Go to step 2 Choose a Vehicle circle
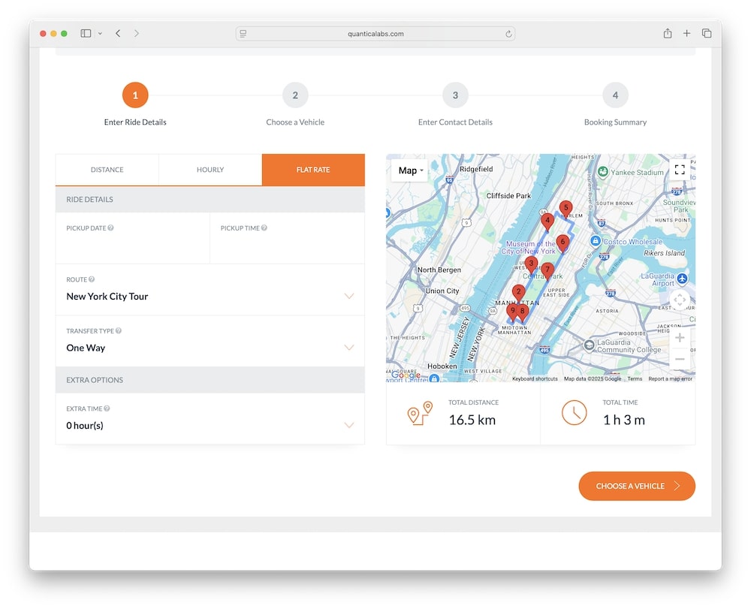Image resolution: width=751 pixels, height=609 pixels. click(x=295, y=95)
